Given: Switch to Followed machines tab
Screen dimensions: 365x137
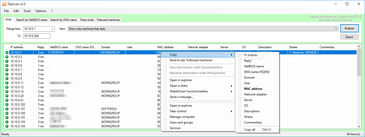Looking at the screenshot, I should click(x=108, y=20).
